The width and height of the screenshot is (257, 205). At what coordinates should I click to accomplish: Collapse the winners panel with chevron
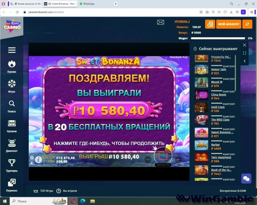pyautogui.click(x=244, y=61)
